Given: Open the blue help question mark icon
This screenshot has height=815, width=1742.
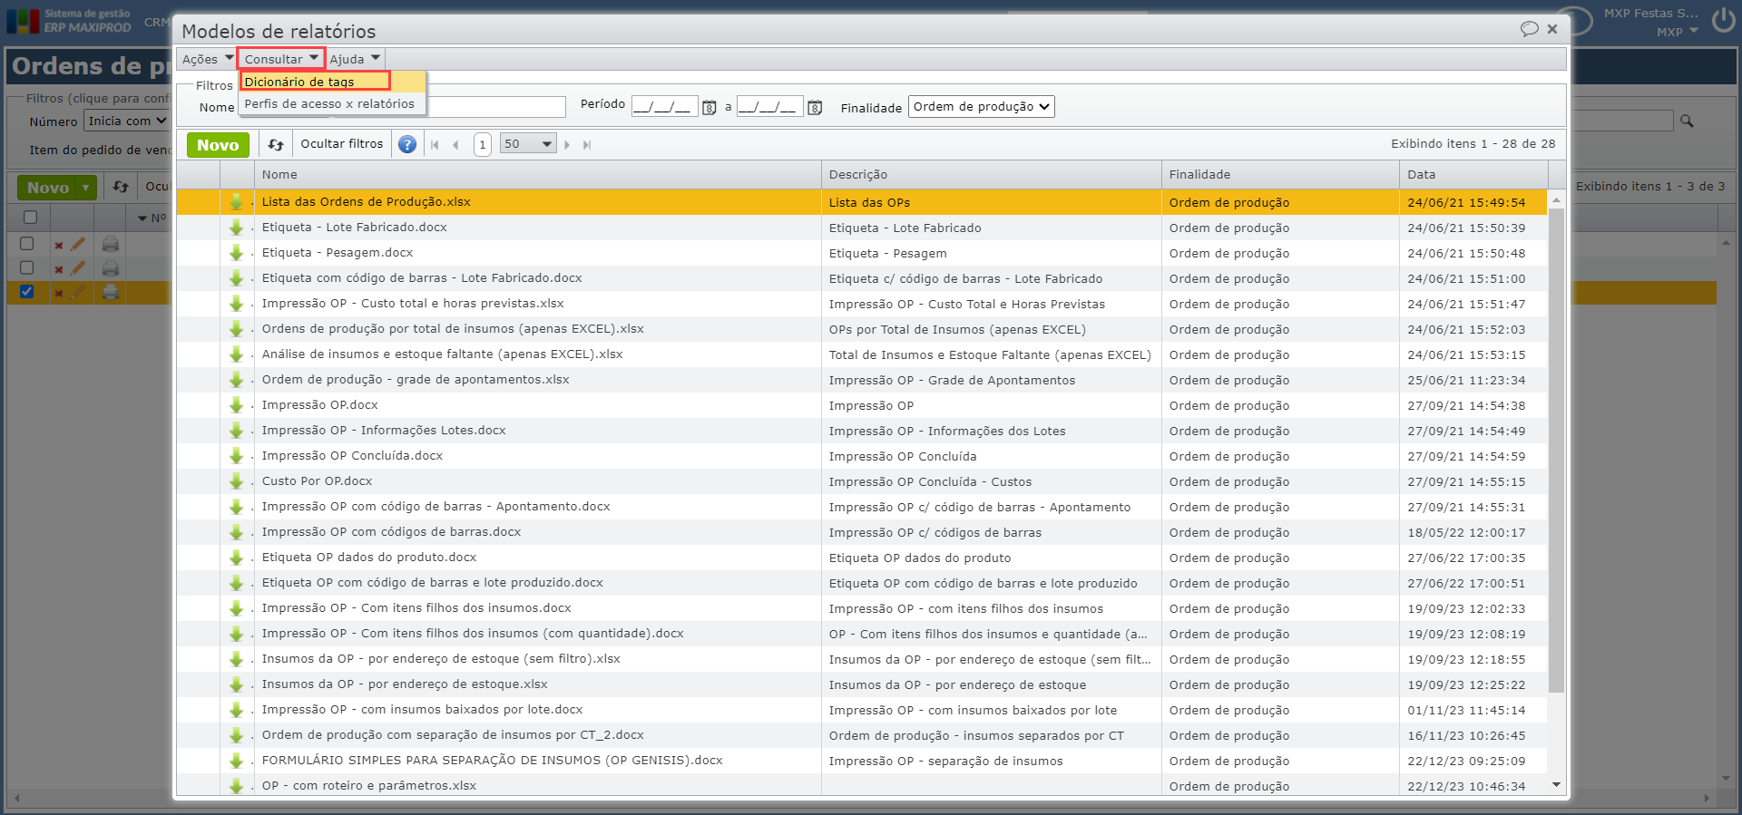Looking at the screenshot, I should [x=407, y=145].
